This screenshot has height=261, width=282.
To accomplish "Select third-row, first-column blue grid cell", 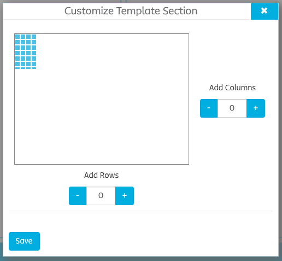I will [17, 48].
